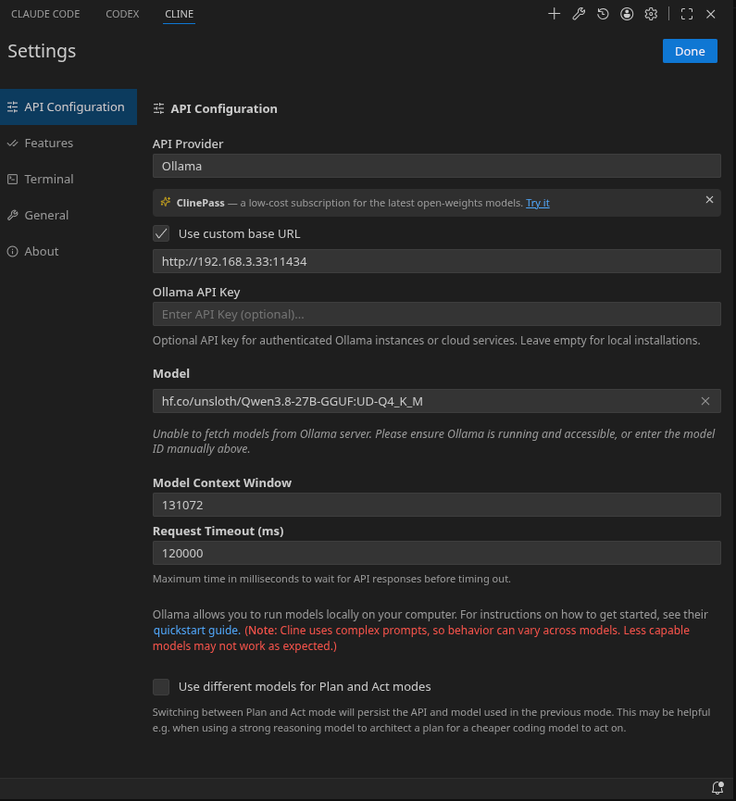Select the Cline tab
Screen dimensions: 736x801
pyautogui.click(x=180, y=14)
